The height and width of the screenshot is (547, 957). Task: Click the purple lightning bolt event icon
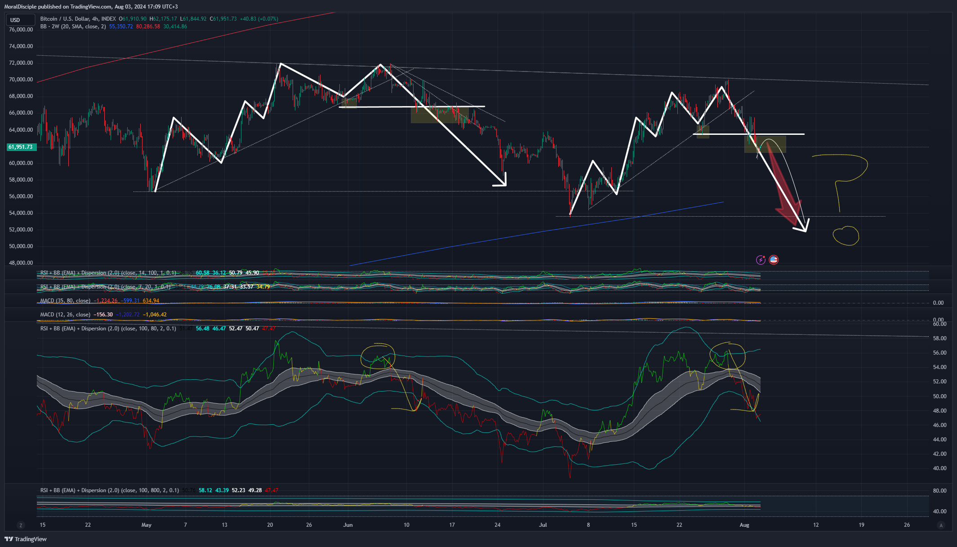[761, 260]
